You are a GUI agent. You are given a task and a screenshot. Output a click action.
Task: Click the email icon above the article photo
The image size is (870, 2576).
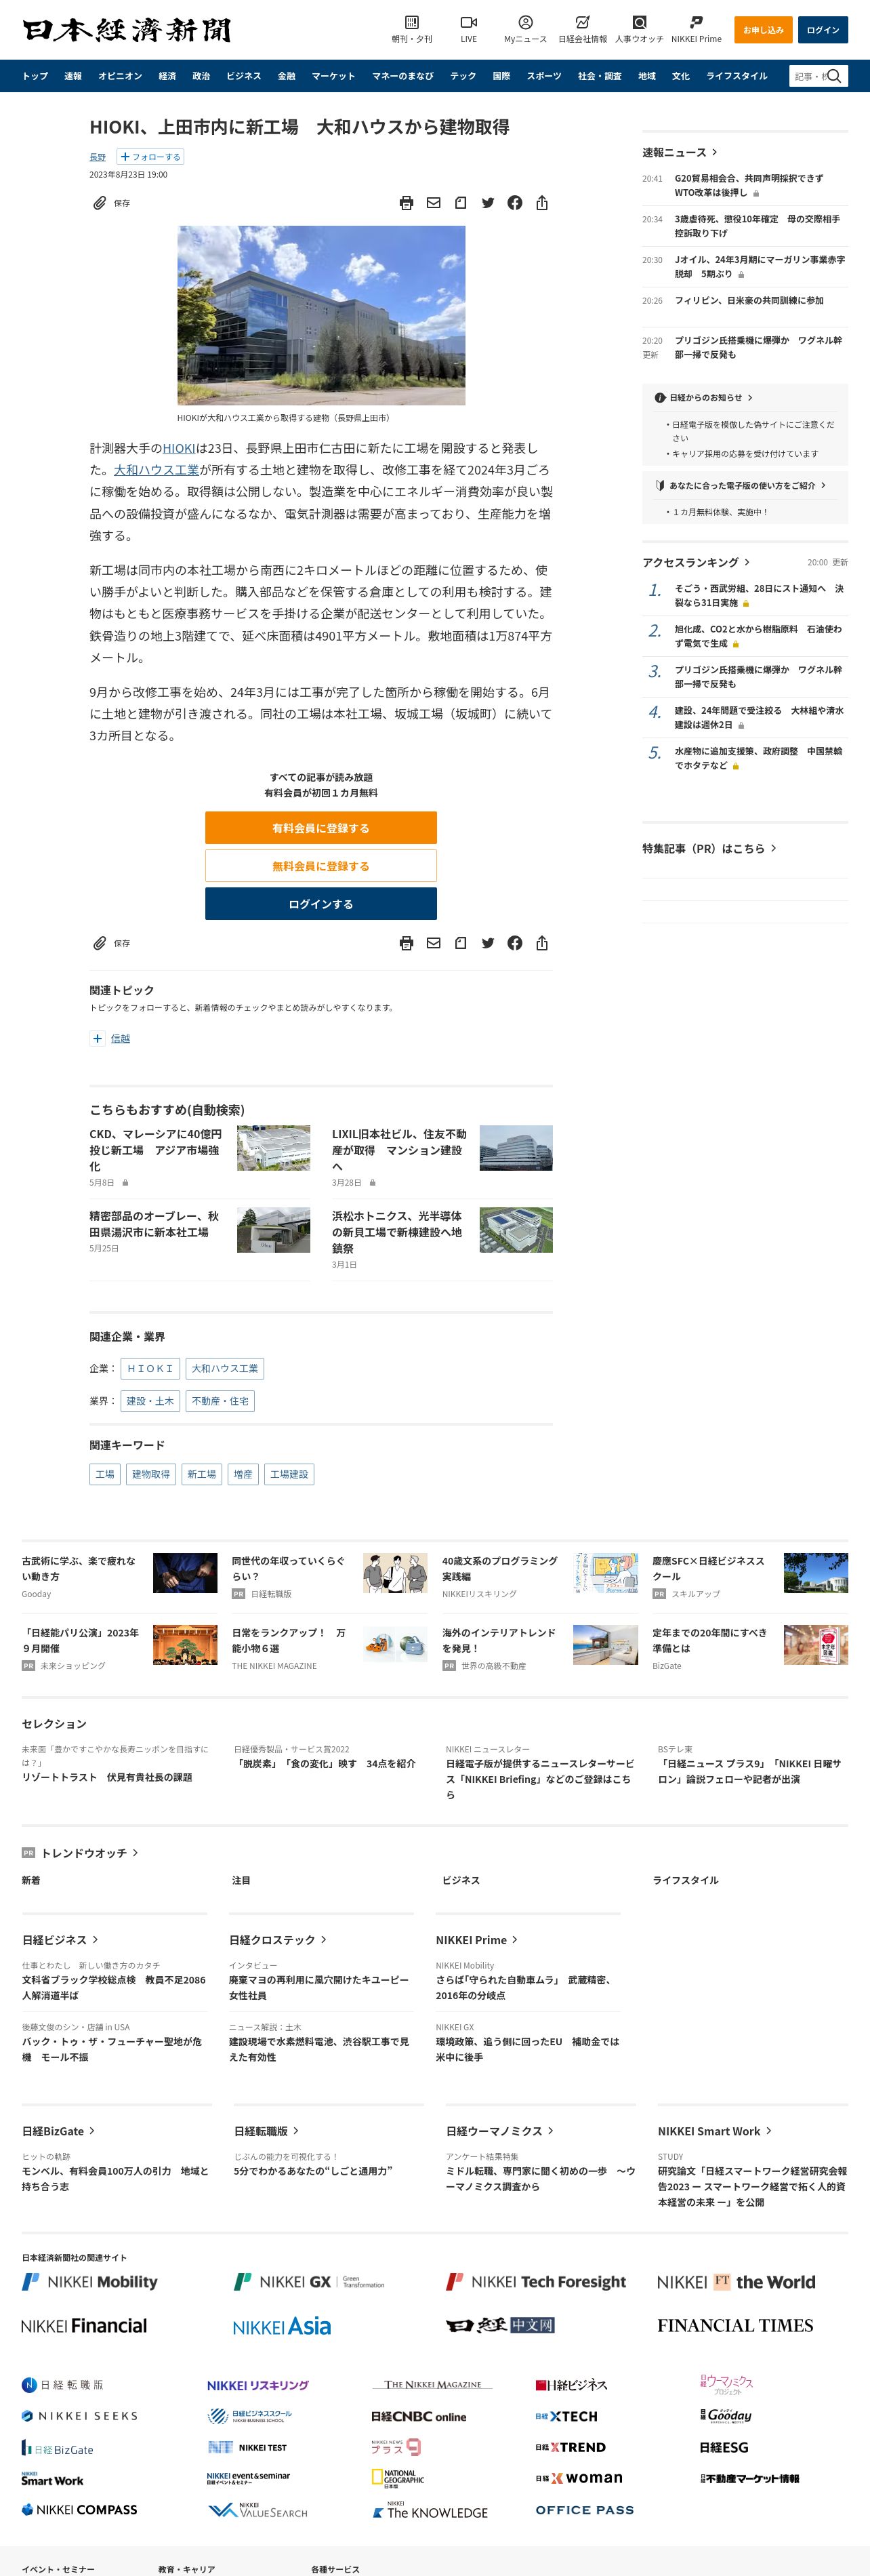(433, 203)
